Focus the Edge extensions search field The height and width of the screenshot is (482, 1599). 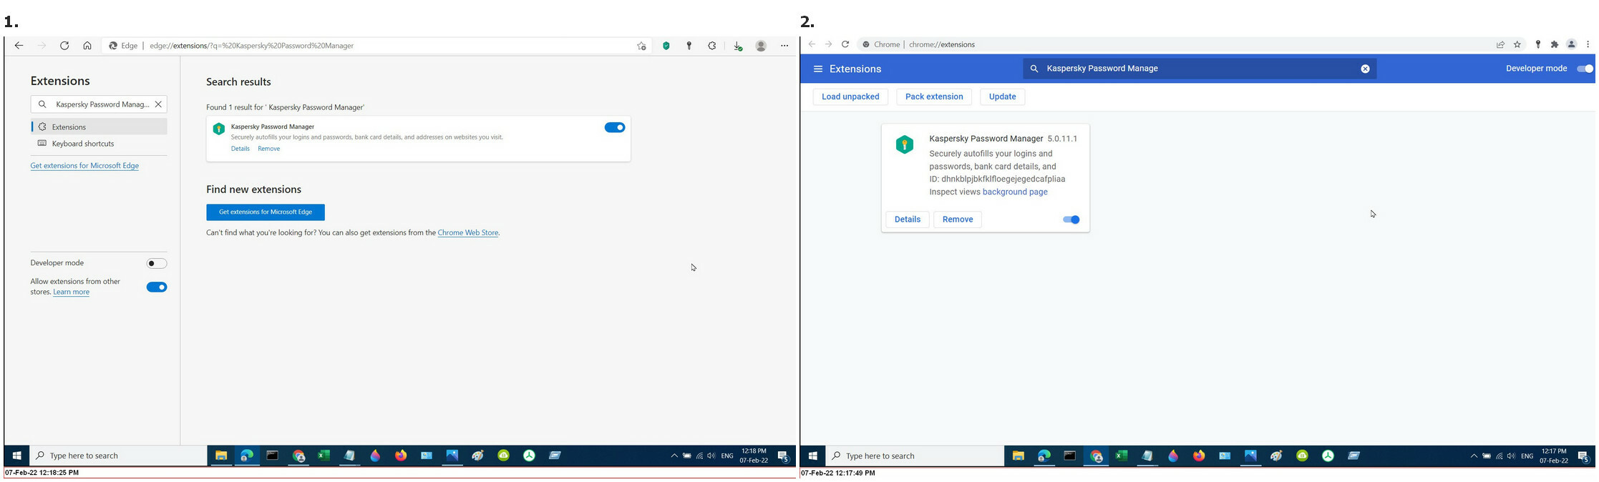point(99,104)
